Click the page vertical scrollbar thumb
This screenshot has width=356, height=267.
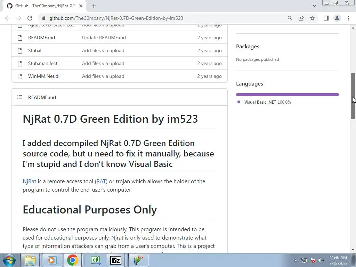click(x=353, y=96)
